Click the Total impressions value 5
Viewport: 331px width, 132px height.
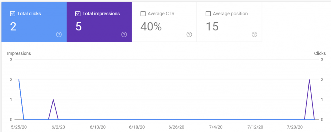click(x=79, y=27)
